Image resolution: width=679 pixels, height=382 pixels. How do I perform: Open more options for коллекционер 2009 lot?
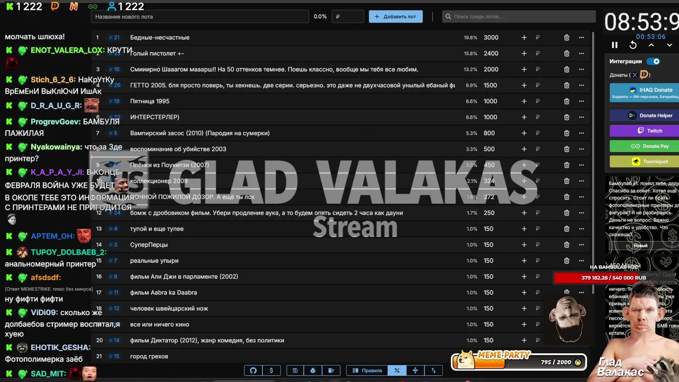581,181
